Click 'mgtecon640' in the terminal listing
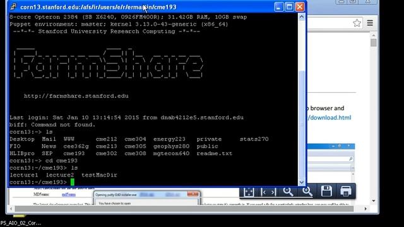The height and width of the screenshot is (227, 404). point(171,153)
